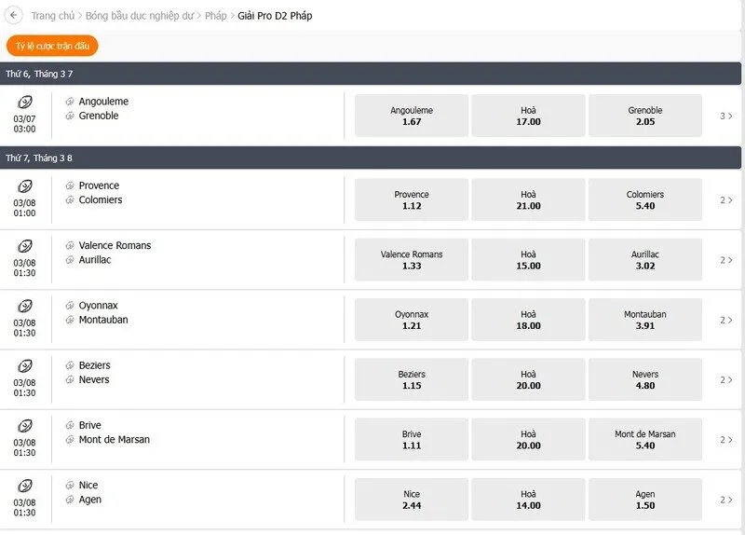Screen dimensions: 745x535
Task: Click rugby ball icon for Nice vs Agen
Action: [x=25, y=486]
